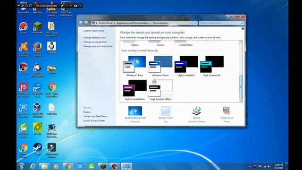302x170 pixels.
Task: Click the Action Center flag tray icon
Action: pos(260,166)
